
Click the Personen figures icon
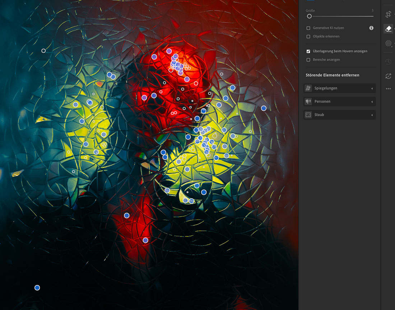pos(308,102)
